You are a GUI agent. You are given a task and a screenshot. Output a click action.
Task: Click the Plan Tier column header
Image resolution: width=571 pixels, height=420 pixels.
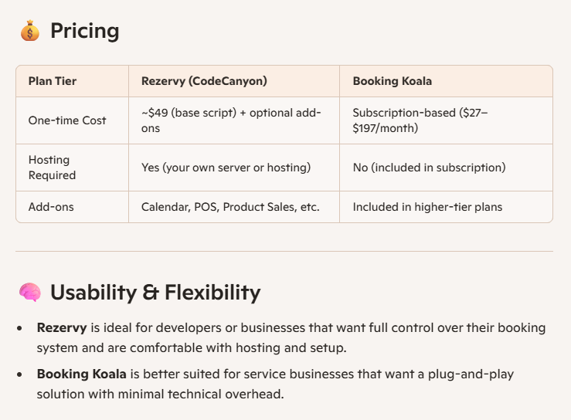53,81
